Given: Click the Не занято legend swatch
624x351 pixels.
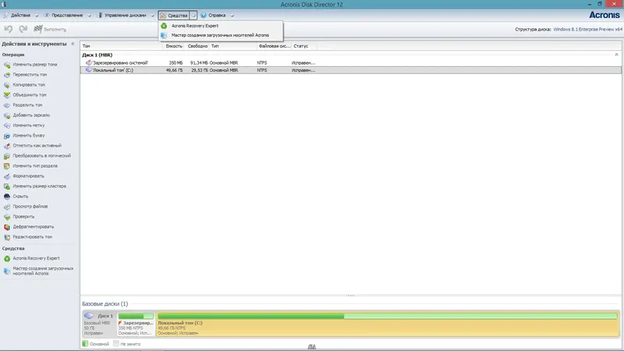Looking at the screenshot, I should [115, 343].
